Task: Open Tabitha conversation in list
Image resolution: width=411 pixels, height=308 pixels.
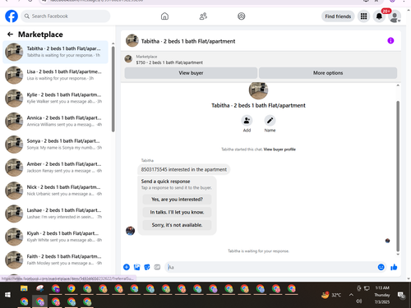Action: [x=55, y=52]
